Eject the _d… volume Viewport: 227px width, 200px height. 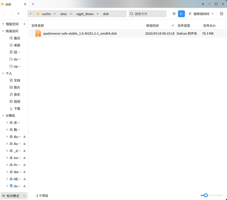24,151
